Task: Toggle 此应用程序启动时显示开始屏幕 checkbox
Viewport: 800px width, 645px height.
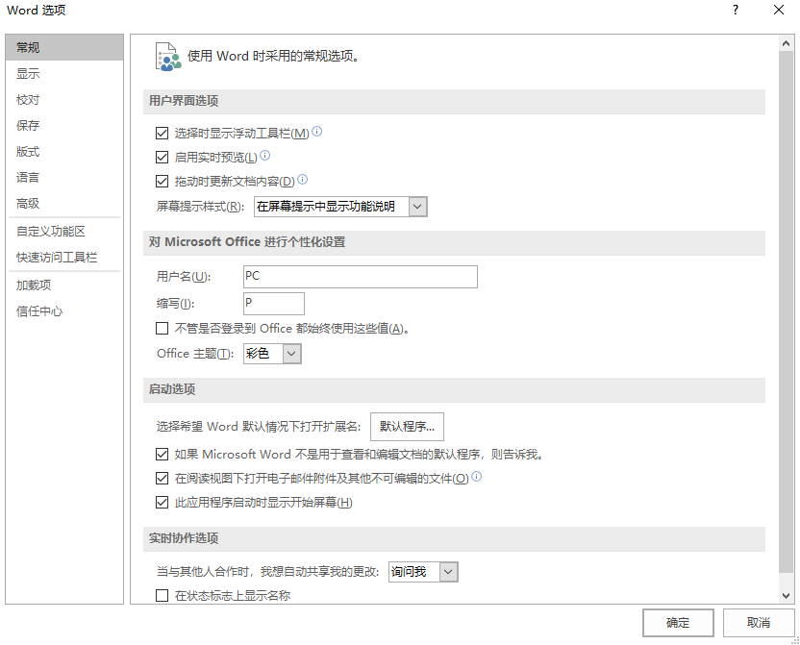Action: pos(162,502)
